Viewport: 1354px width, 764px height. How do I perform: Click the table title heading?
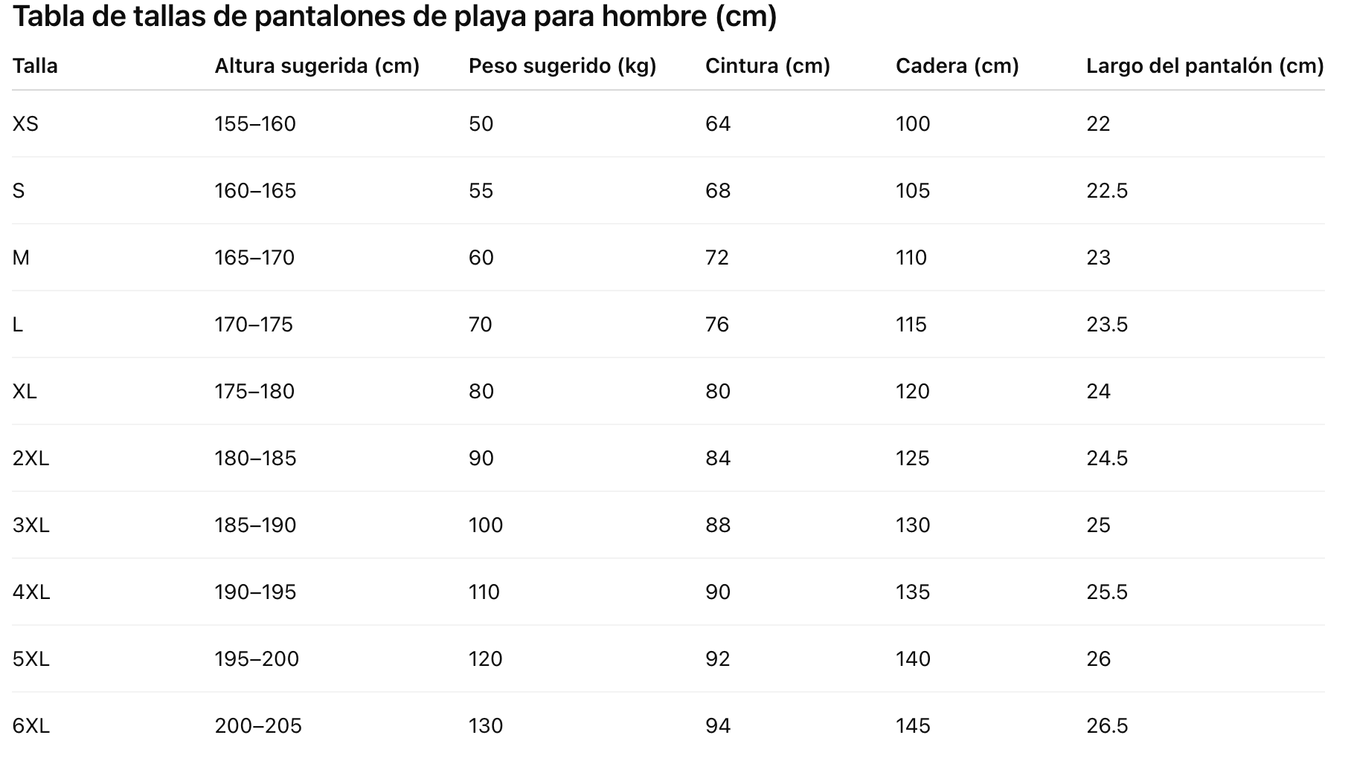(x=394, y=16)
